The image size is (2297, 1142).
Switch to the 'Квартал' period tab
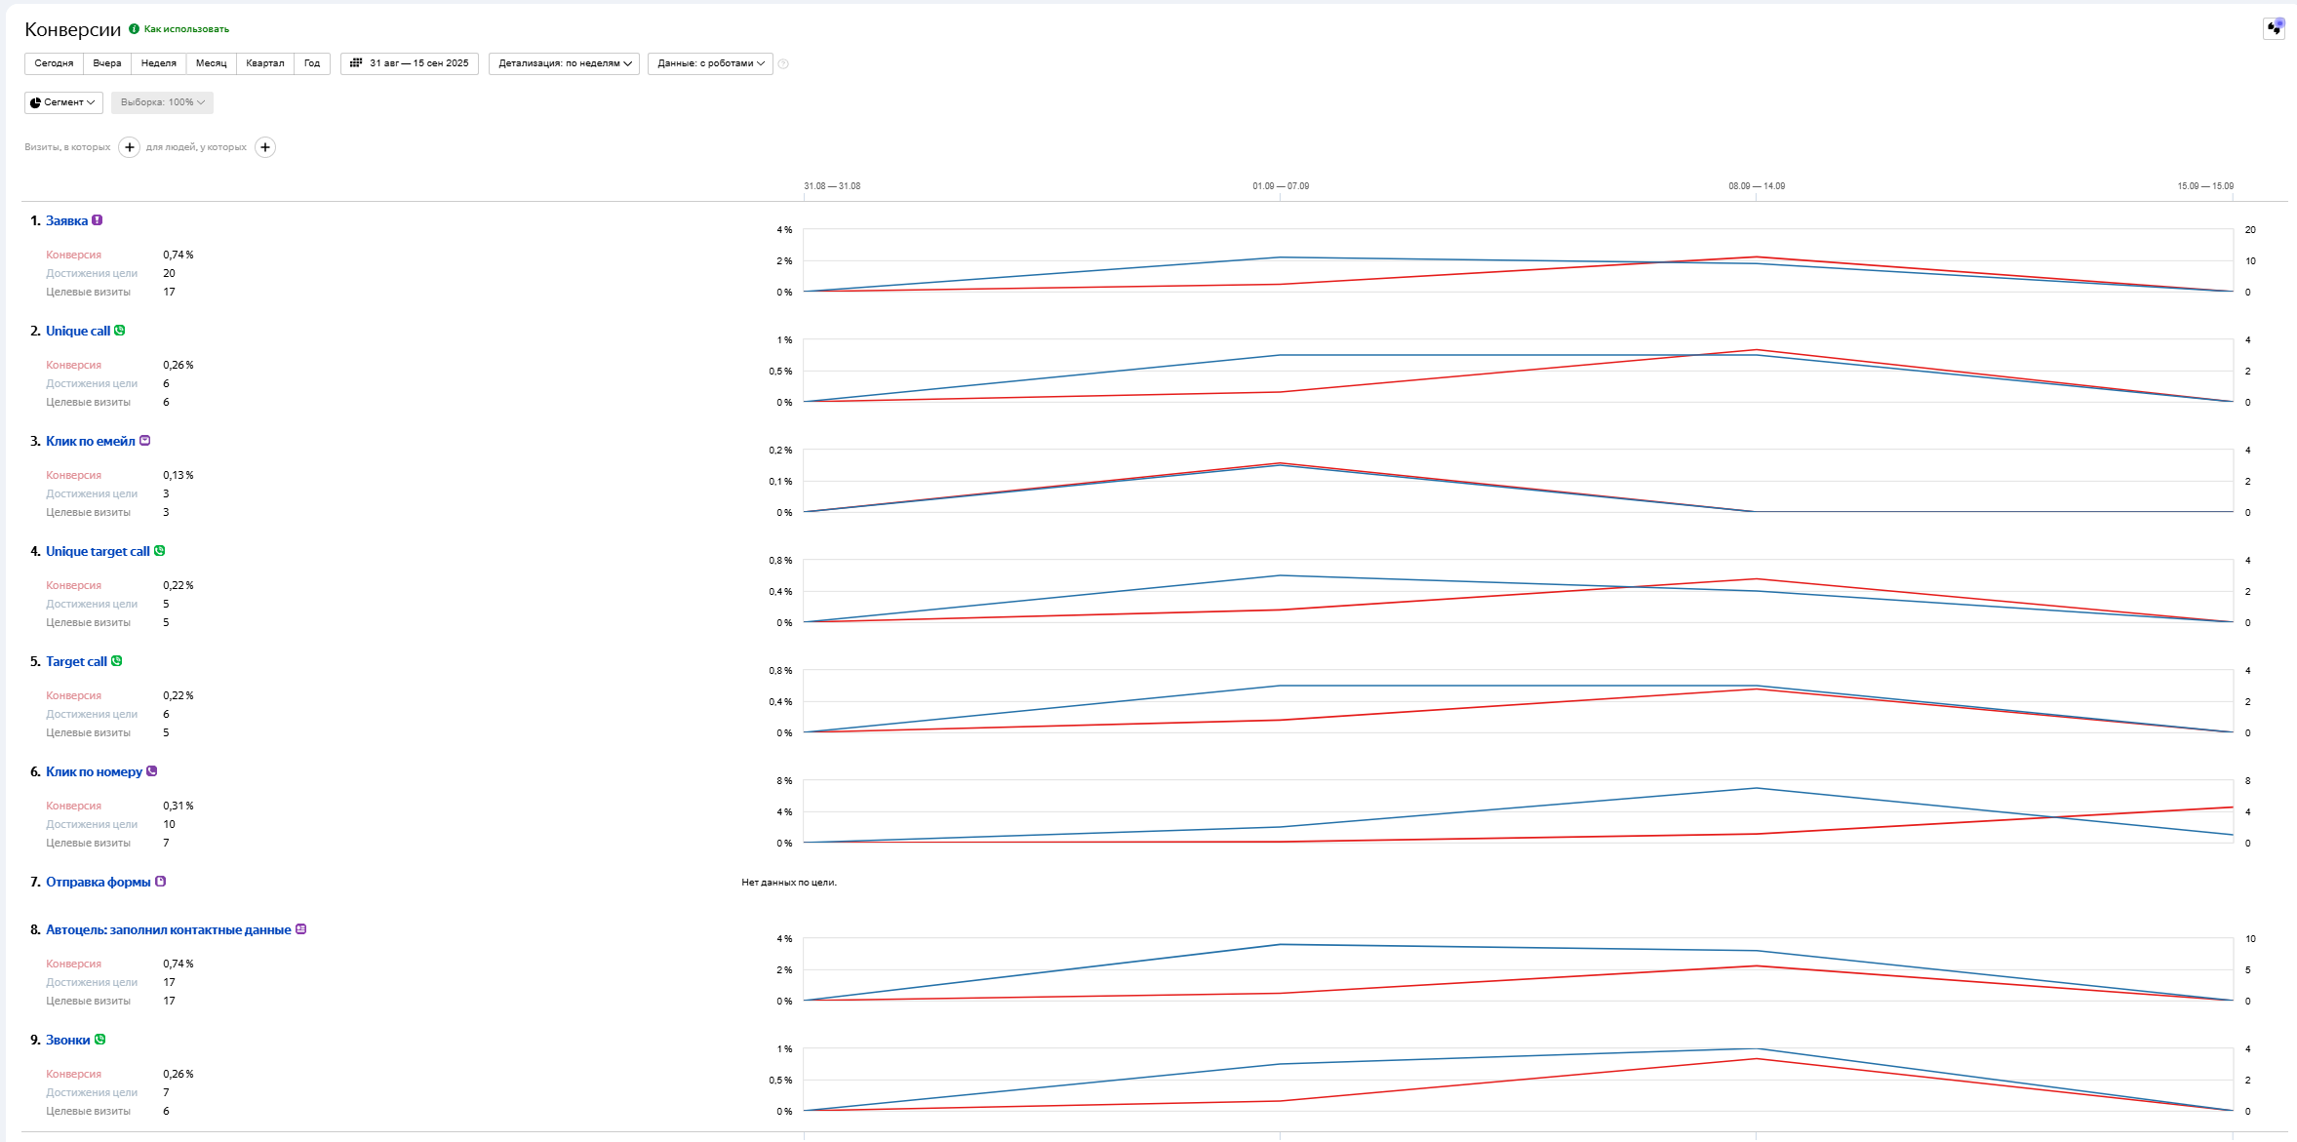point(264,63)
